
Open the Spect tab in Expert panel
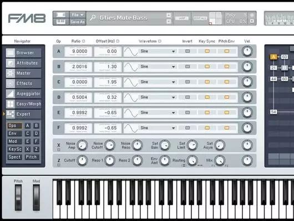[x=14, y=157]
